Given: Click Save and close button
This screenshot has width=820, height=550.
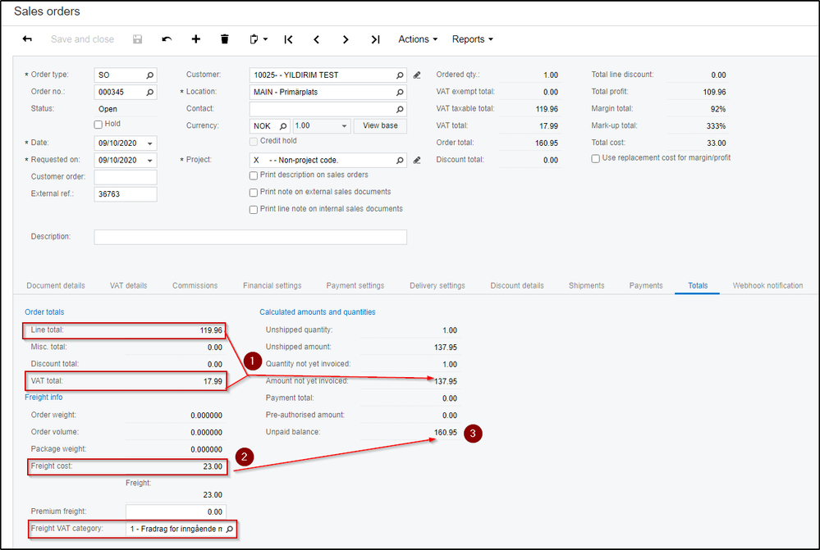Looking at the screenshot, I should click(82, 39).
